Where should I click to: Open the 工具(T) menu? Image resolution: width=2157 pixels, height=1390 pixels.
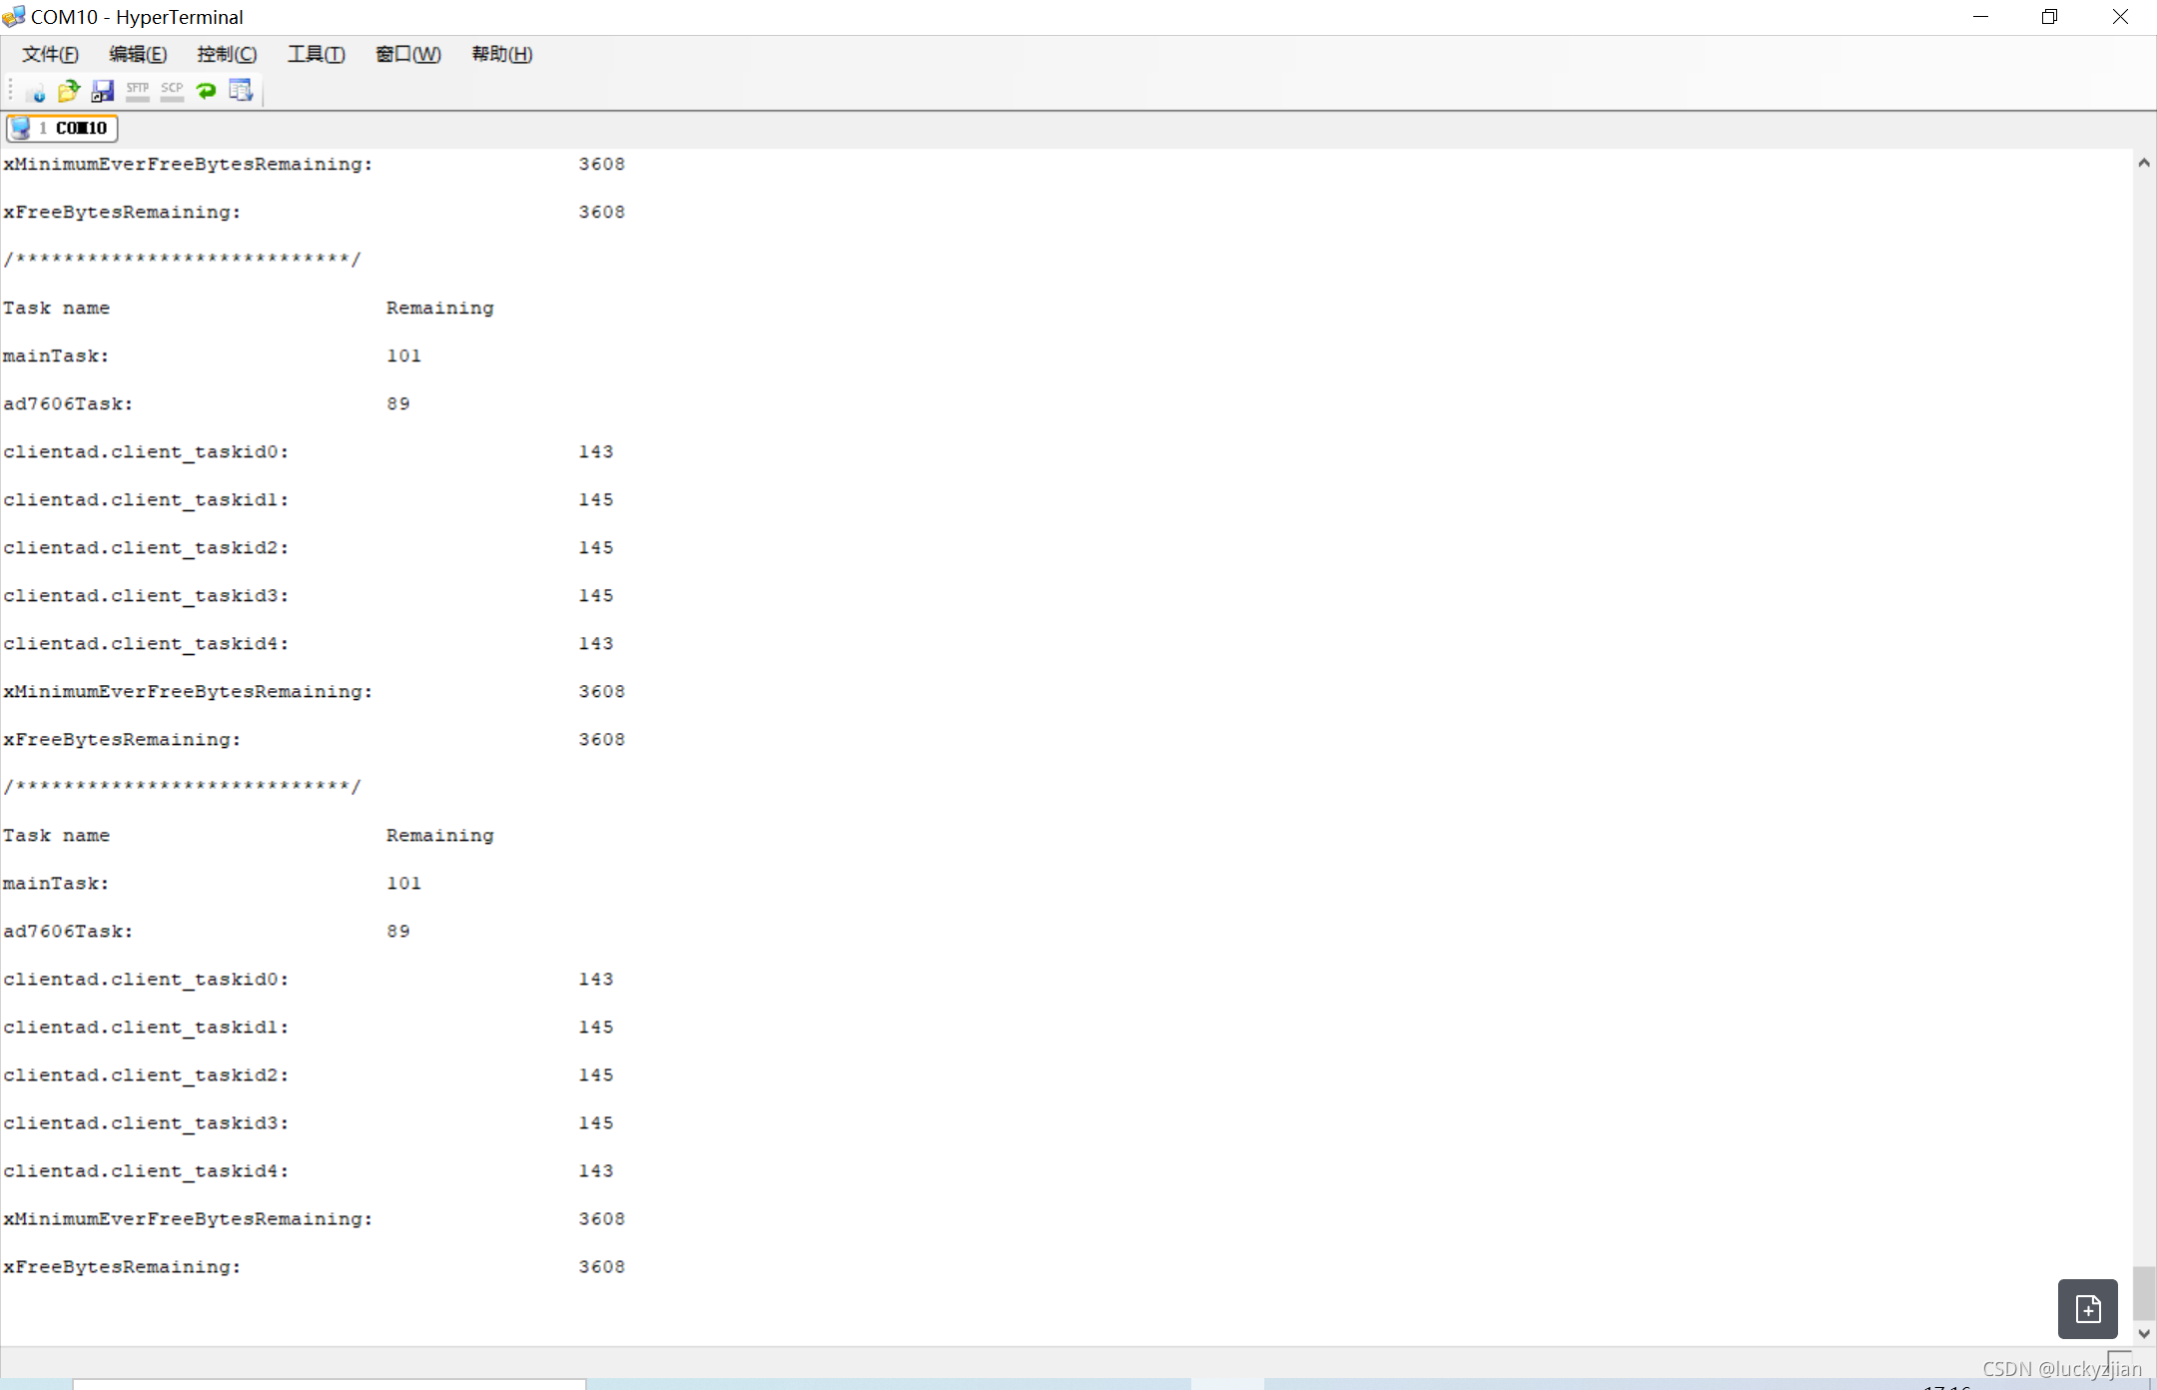click(x=316, y=54)
